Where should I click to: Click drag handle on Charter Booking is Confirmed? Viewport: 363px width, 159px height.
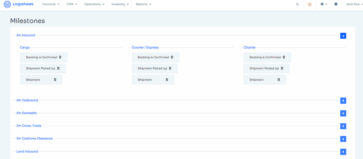tap(284, 57)
